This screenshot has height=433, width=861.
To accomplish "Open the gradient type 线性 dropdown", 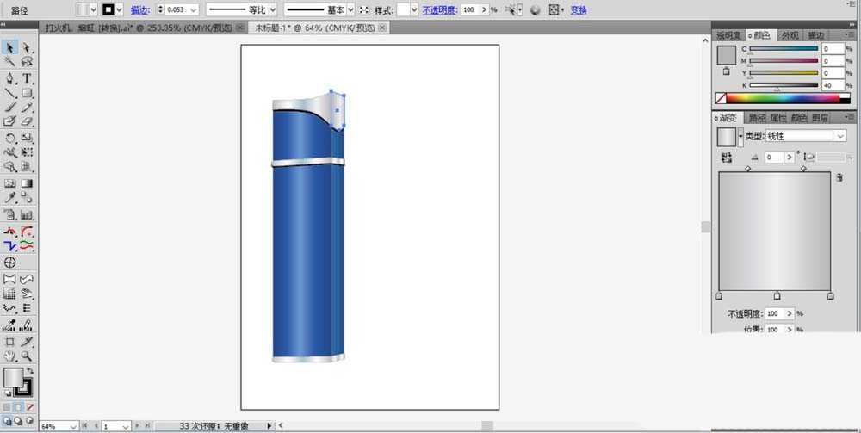I will (x=806, y=135).
